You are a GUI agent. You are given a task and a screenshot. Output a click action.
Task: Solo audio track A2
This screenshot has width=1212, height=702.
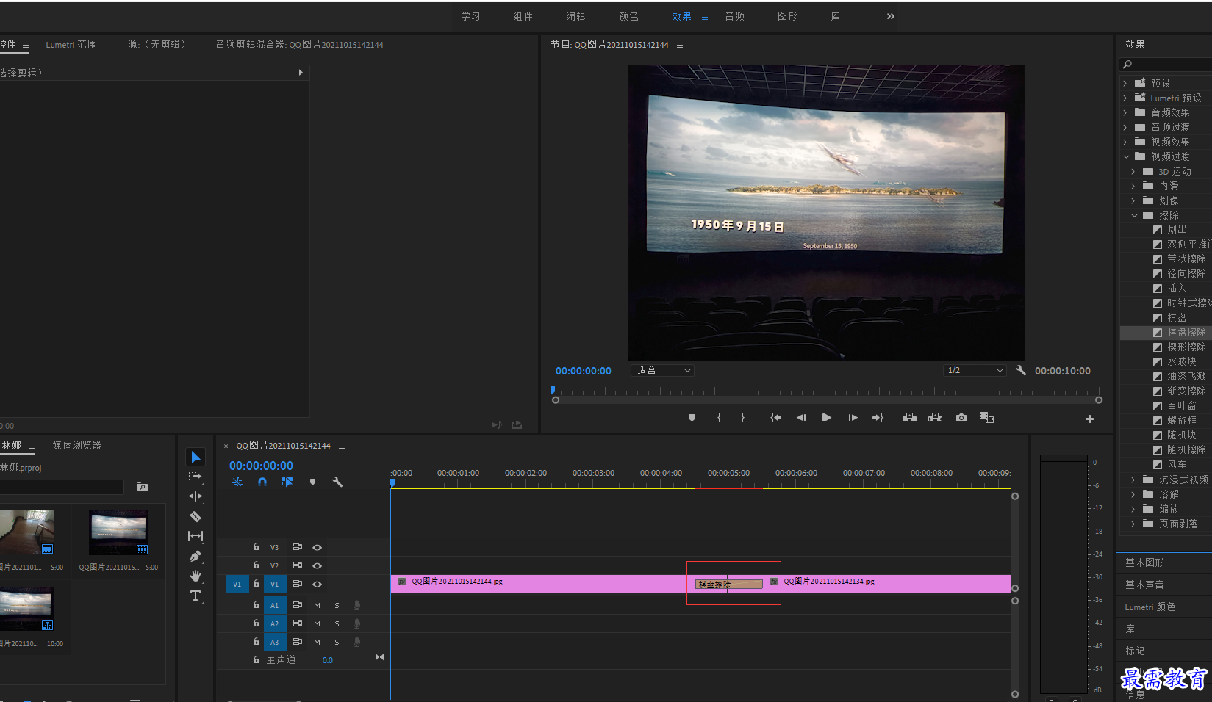[337, 623]
